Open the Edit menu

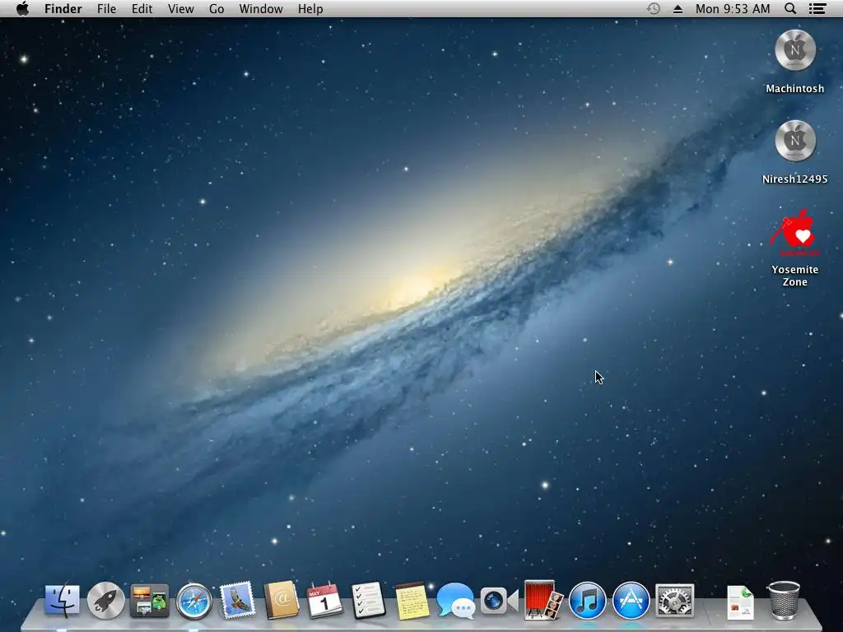[x=142, y=8]
